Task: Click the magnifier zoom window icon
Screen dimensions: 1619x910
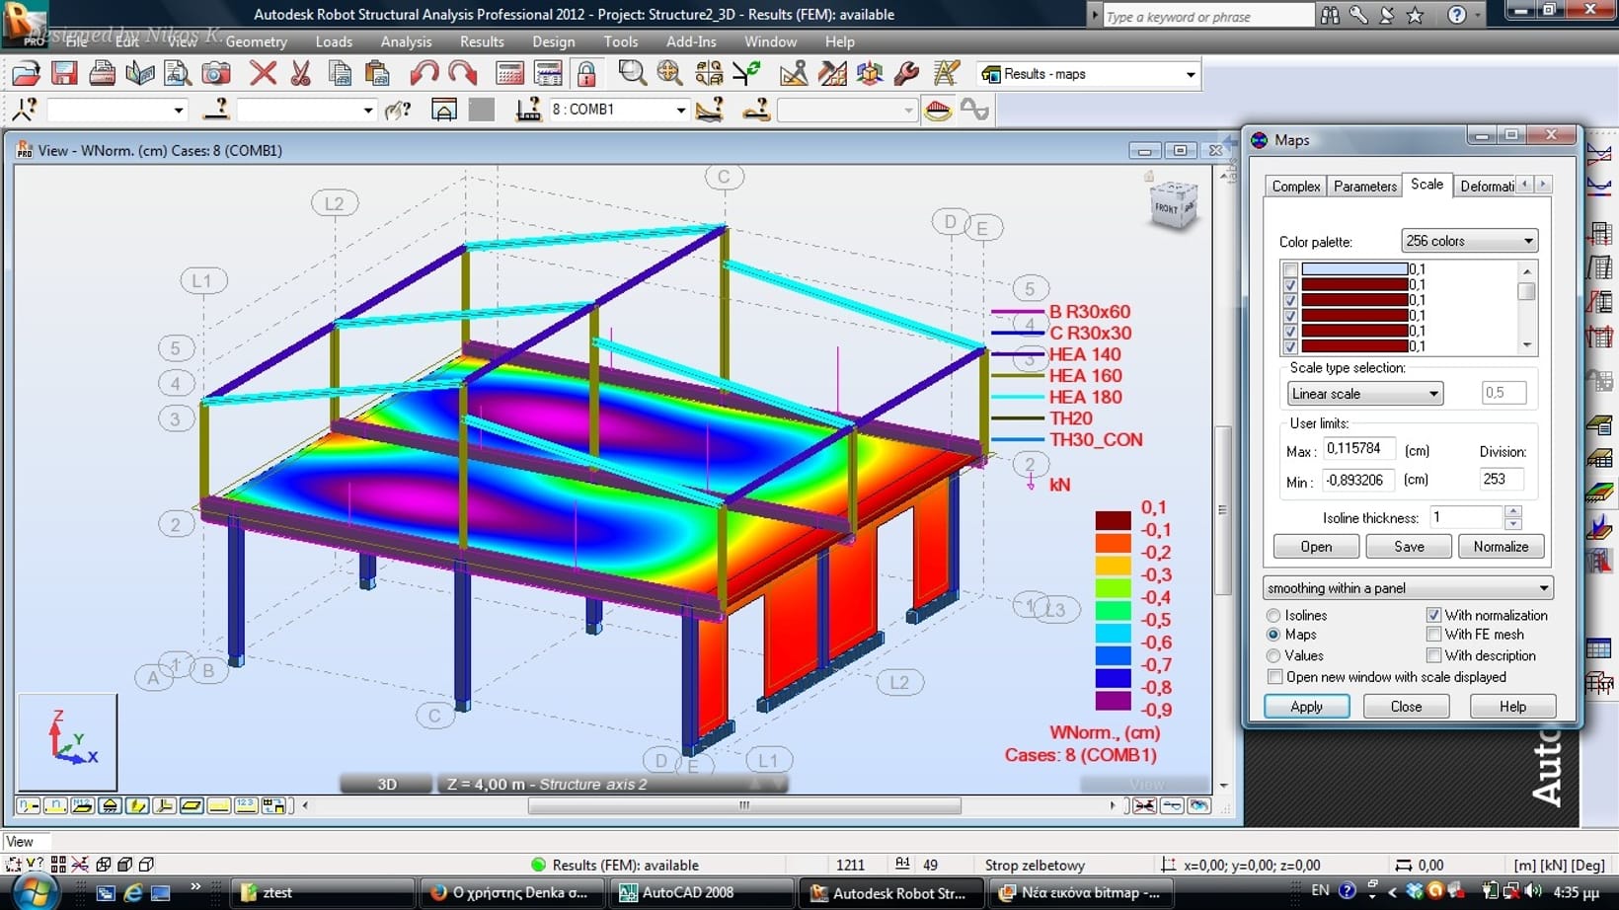Action: pos(632,74)
